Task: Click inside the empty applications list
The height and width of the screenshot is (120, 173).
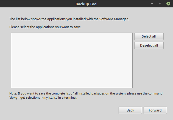Action: (x=72, y=60)
